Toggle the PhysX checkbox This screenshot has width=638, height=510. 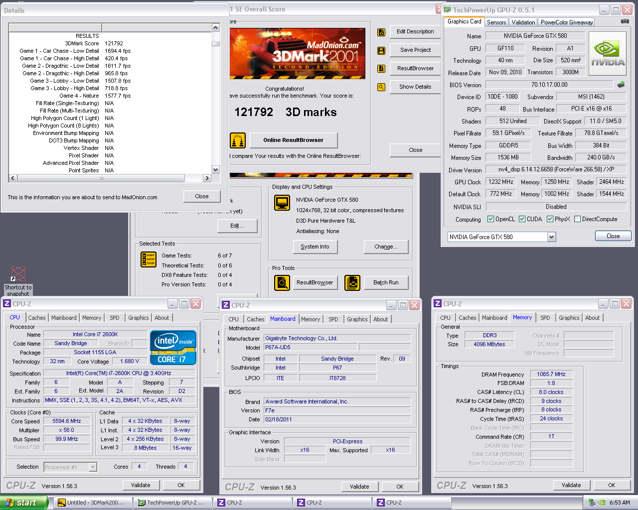(550, 219)
